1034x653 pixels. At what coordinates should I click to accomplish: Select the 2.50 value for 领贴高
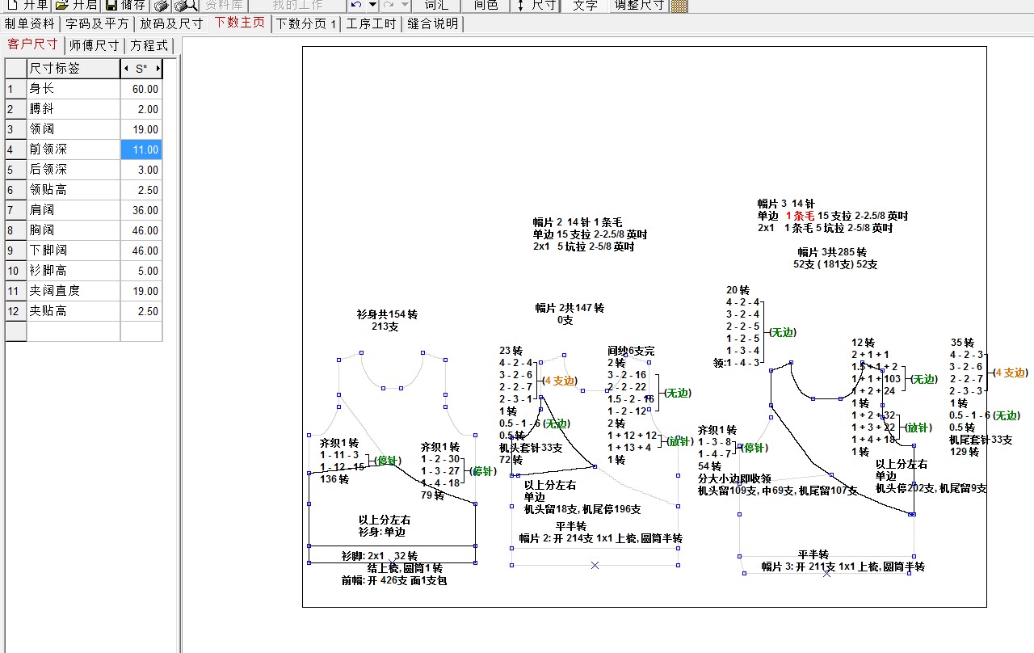click(x=141, y=190)
